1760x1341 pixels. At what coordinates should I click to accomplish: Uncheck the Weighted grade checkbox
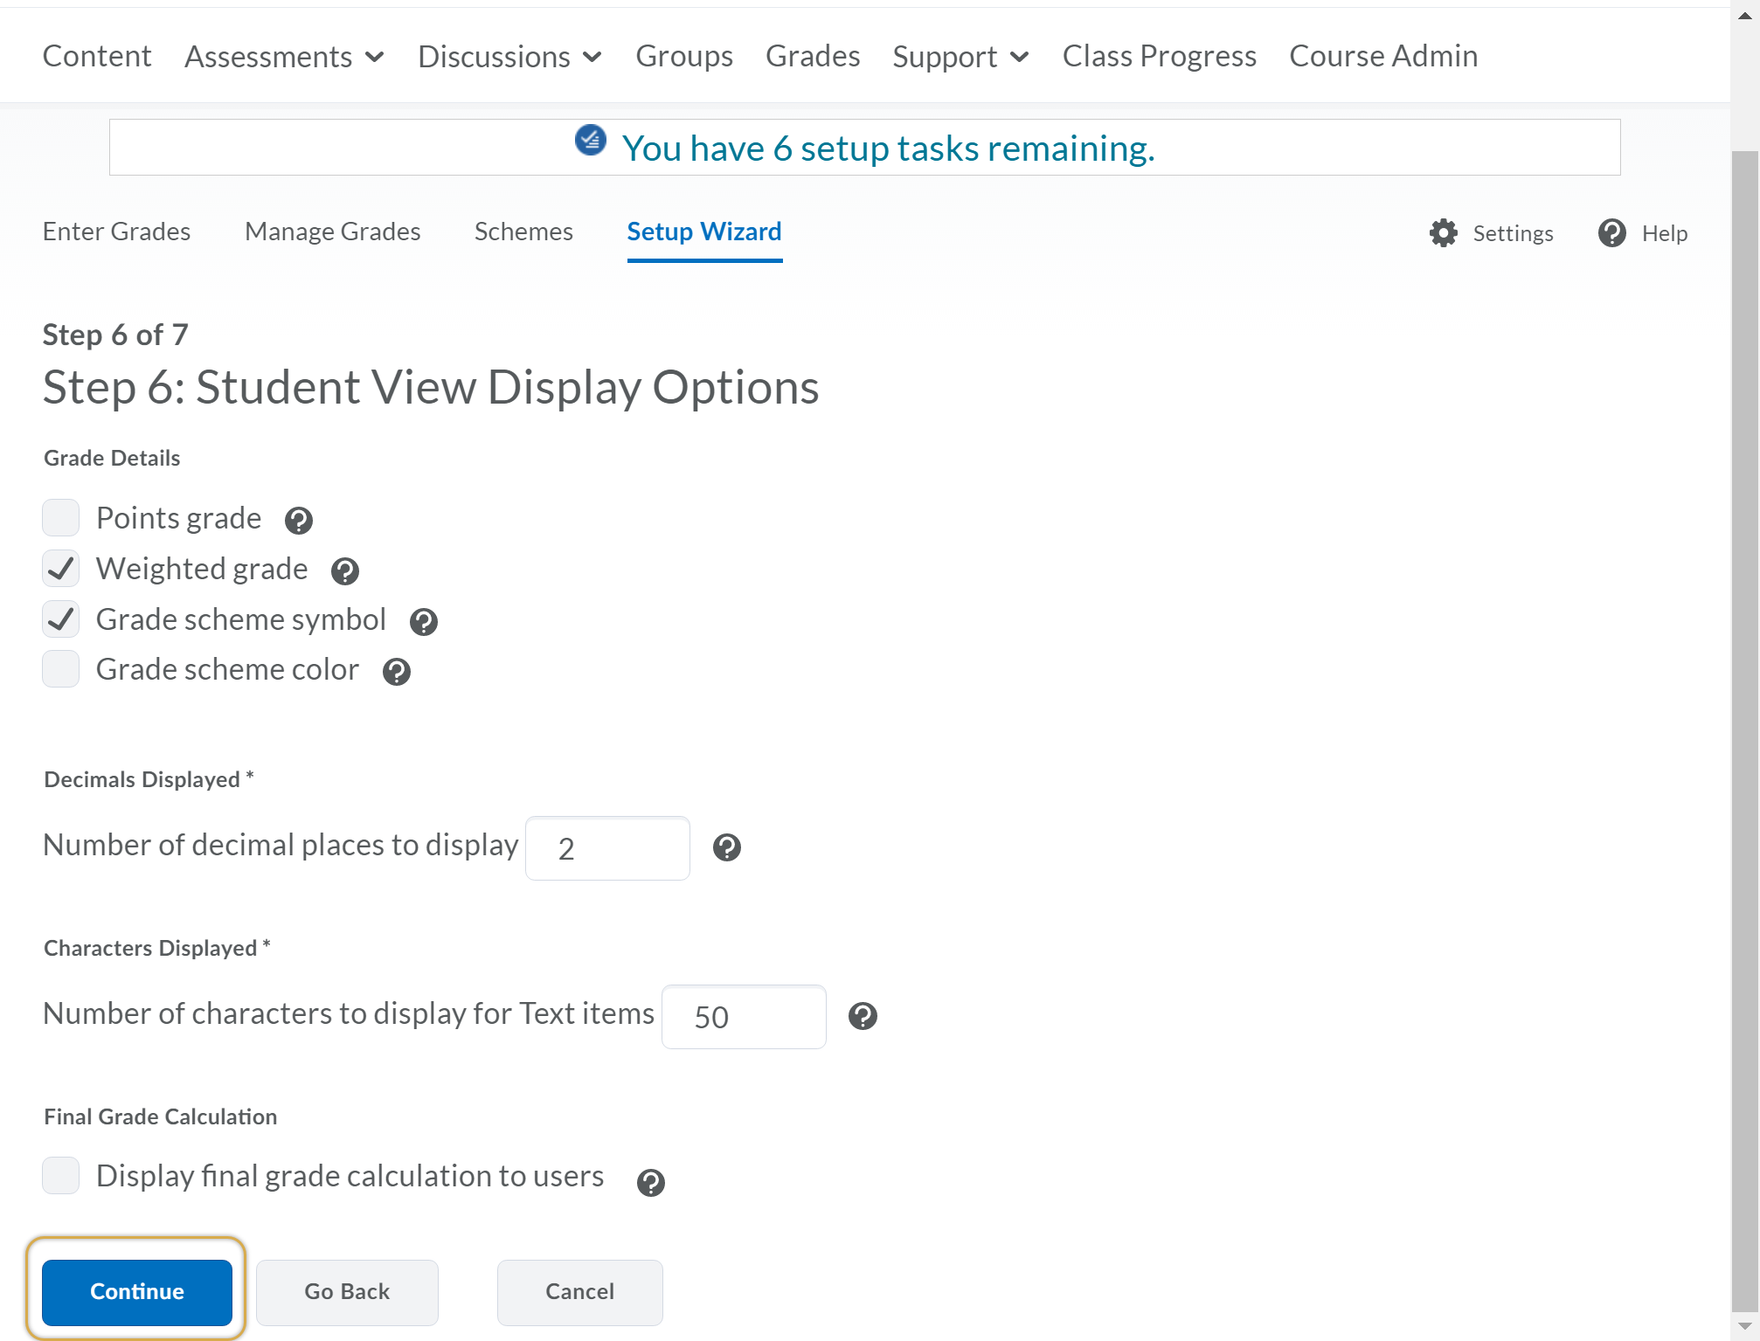pos(61,569)
